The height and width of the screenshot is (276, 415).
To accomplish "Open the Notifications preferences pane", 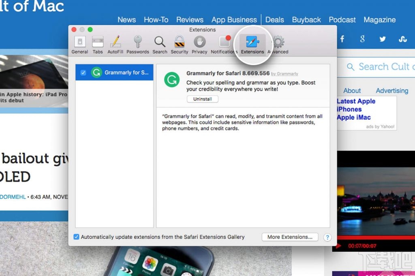I will point(224,45).
